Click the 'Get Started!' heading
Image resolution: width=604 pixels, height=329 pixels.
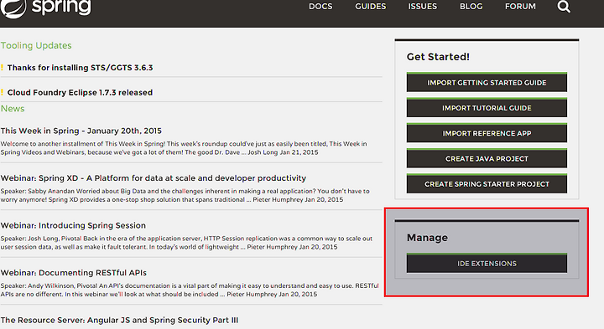438,57
